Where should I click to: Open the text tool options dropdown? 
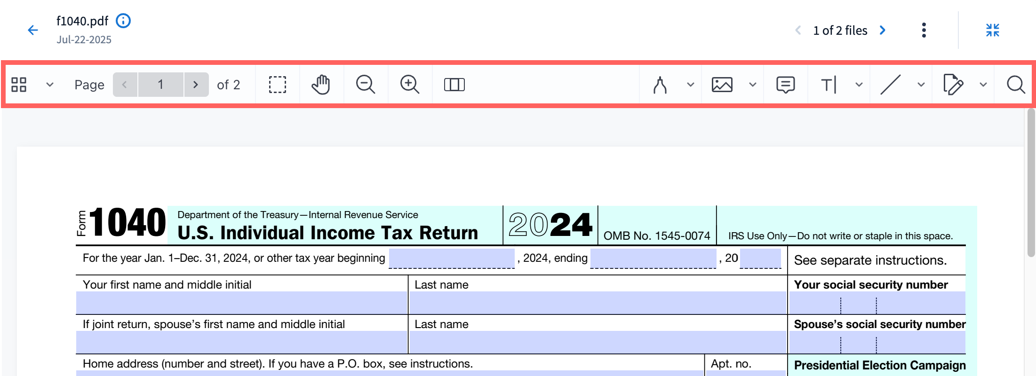point(859,85)
